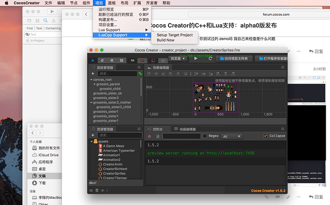The image size is (330, 205).
Task: Open iCloud Drive in Finder sidebar
Action: coord(45,155)
